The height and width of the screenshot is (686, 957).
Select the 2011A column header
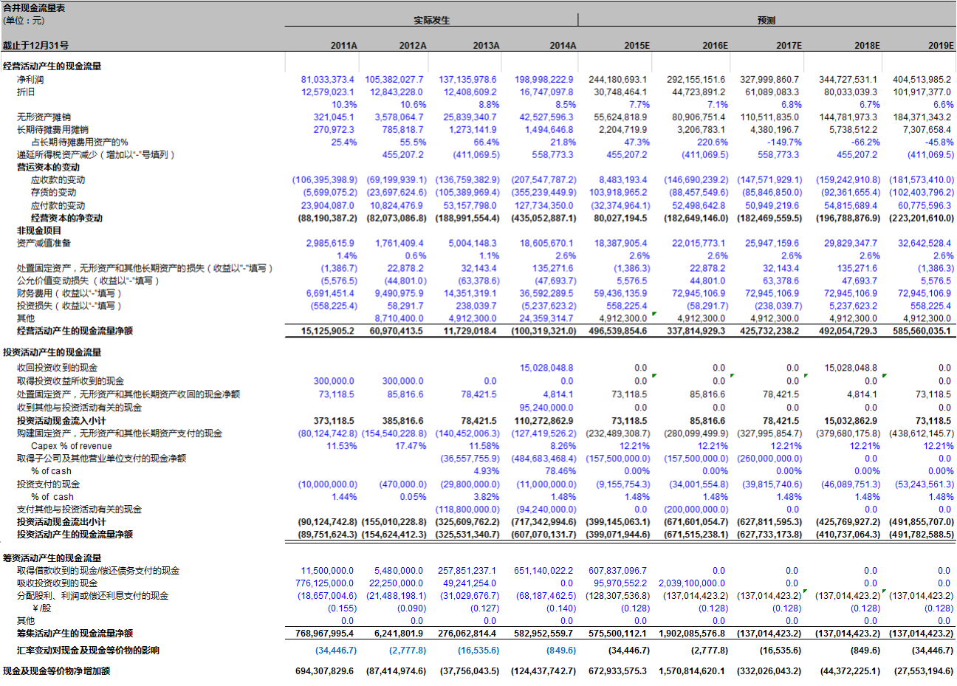pos(343,46)
